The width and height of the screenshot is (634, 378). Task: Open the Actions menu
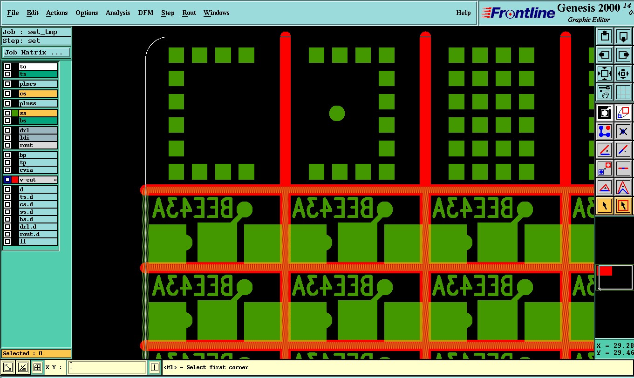pos(57,13)
